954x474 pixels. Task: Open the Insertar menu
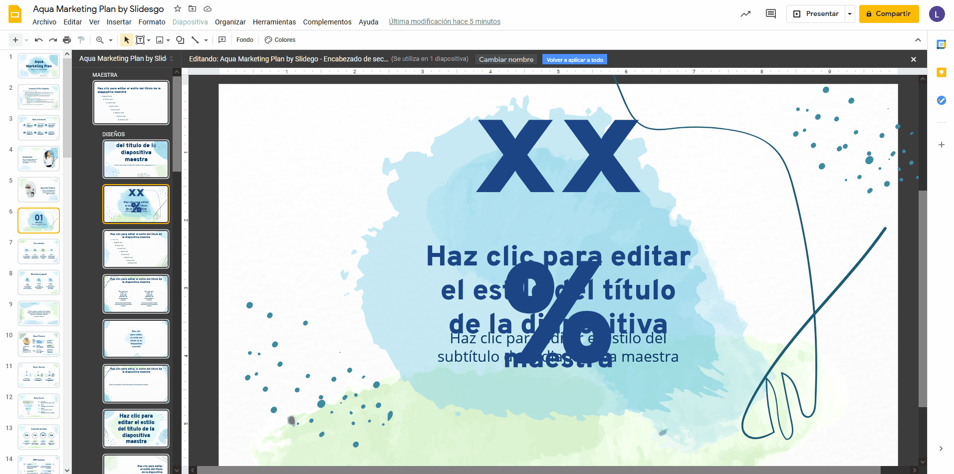click(119, 22)
